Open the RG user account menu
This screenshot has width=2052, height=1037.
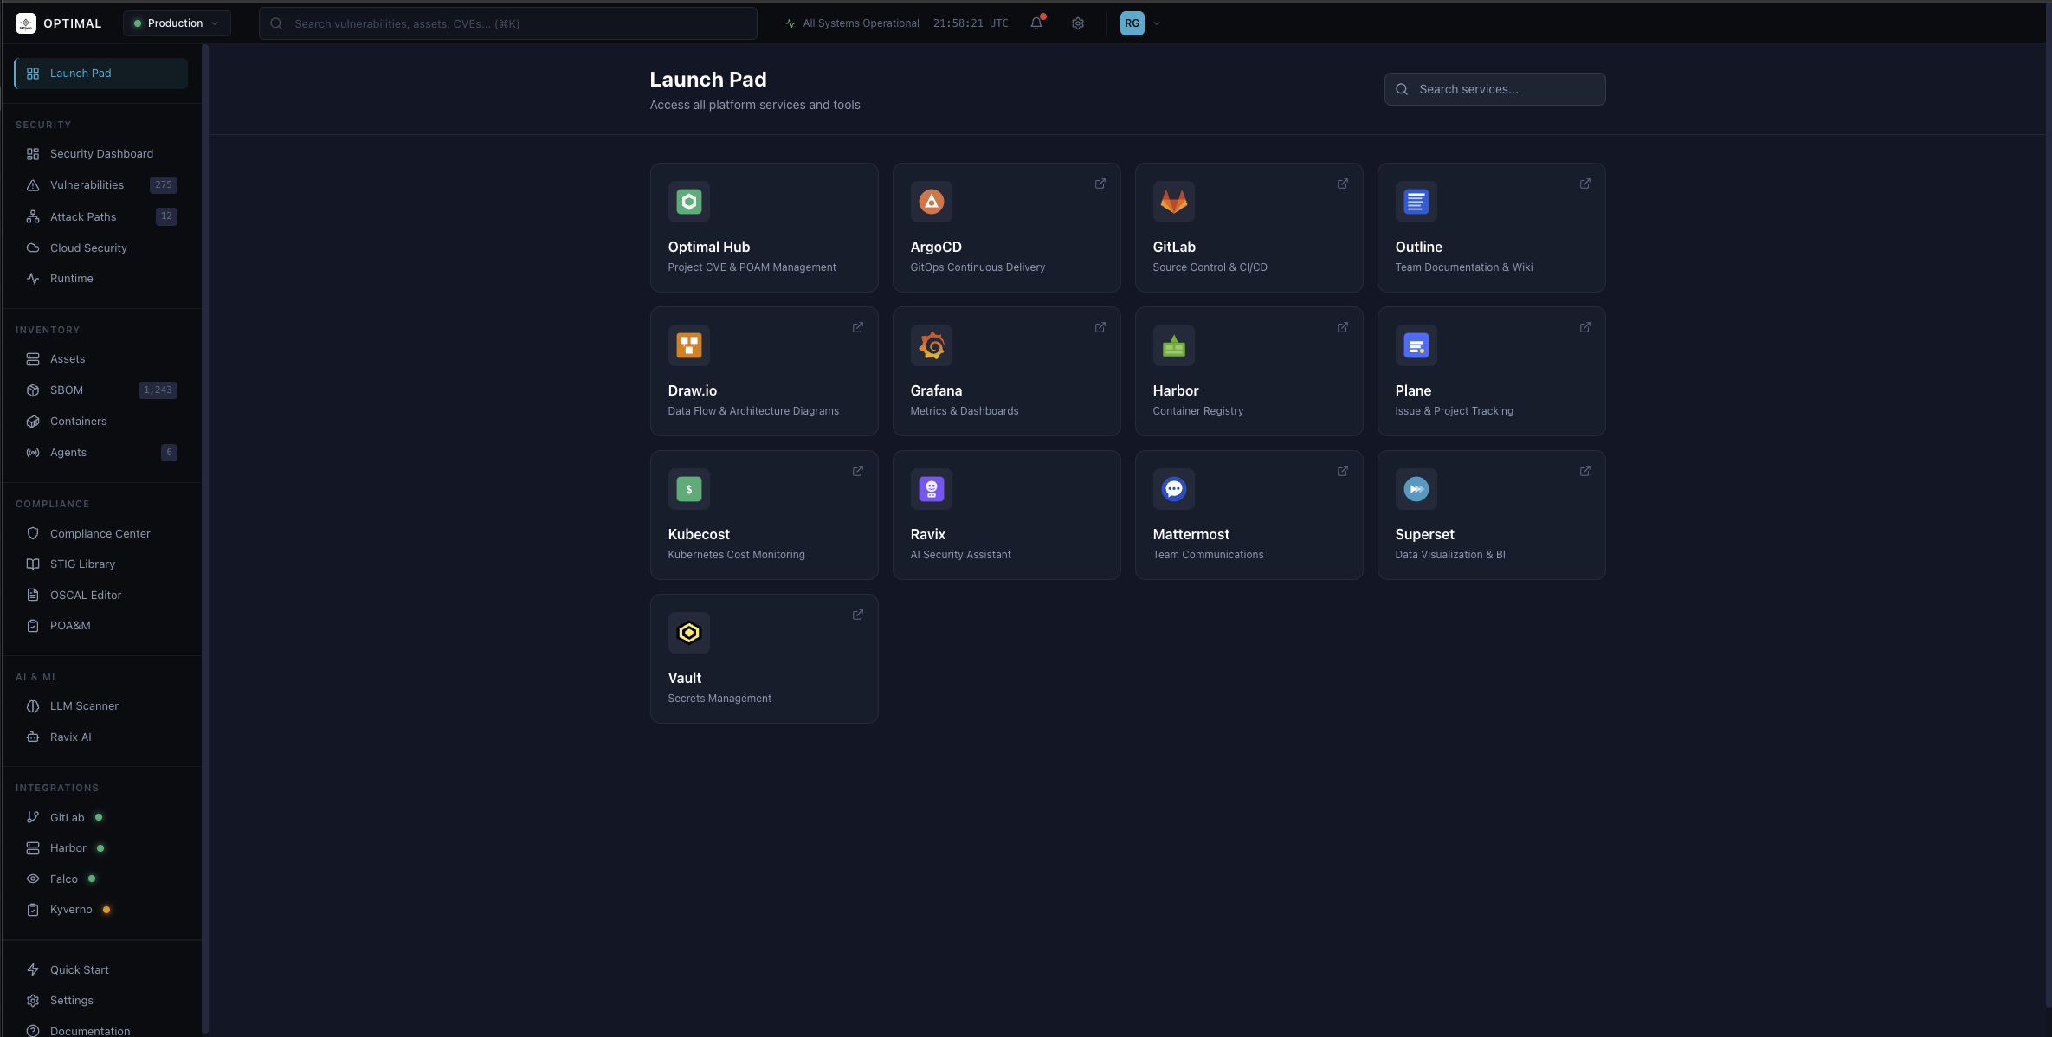coord(1139,23)
